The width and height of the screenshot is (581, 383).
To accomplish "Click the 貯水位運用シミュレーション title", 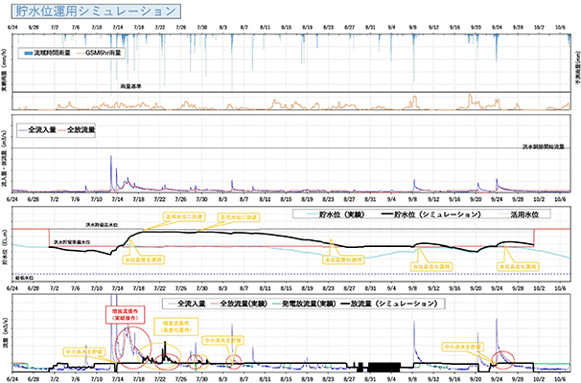I will coord(96,11).
